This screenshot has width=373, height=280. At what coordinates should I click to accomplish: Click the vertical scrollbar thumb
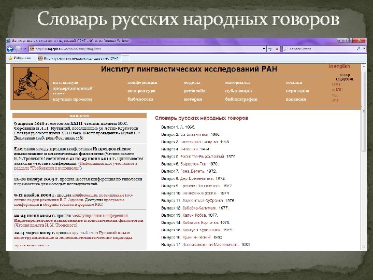tap(364, 111)
